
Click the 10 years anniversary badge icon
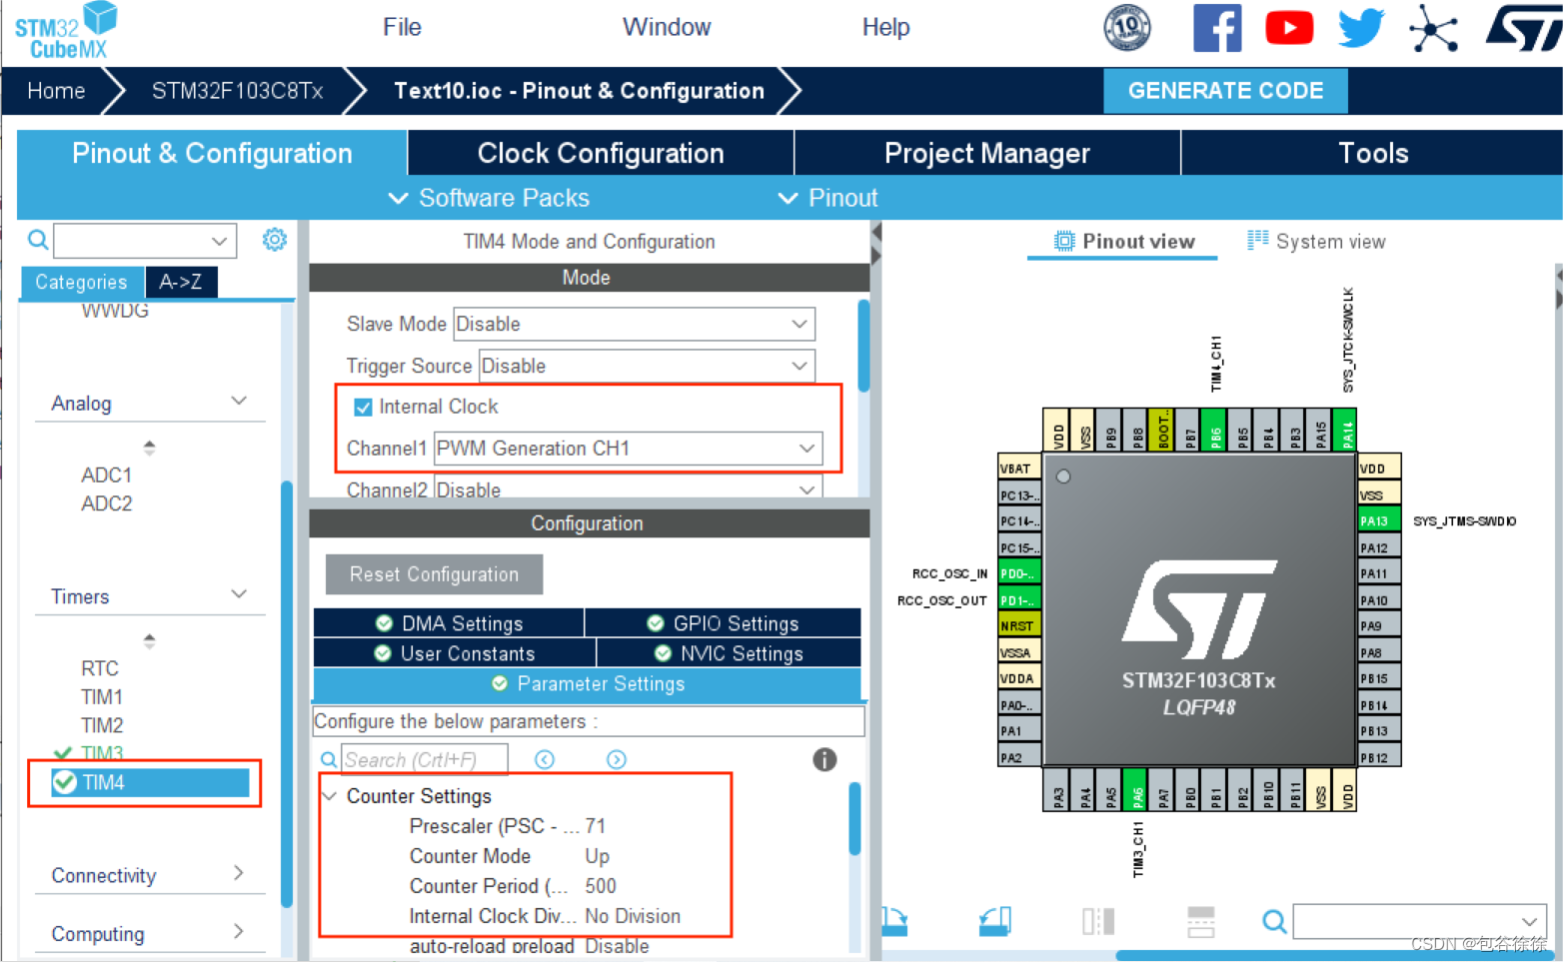1127,27
